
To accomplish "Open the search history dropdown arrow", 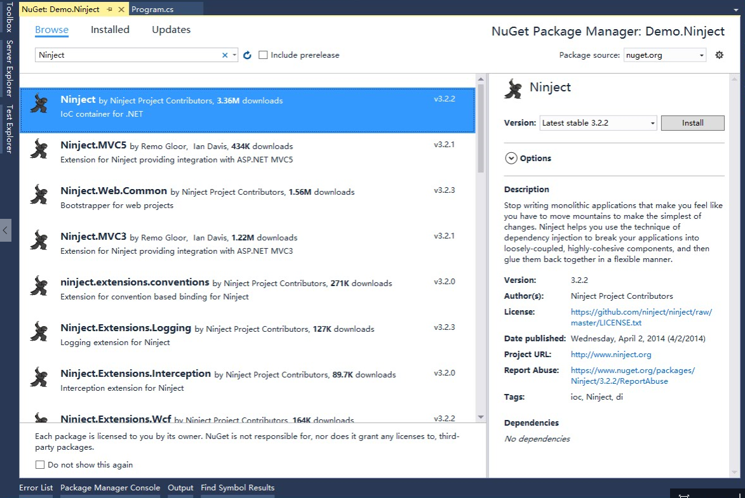I will [x=234, y=55].
